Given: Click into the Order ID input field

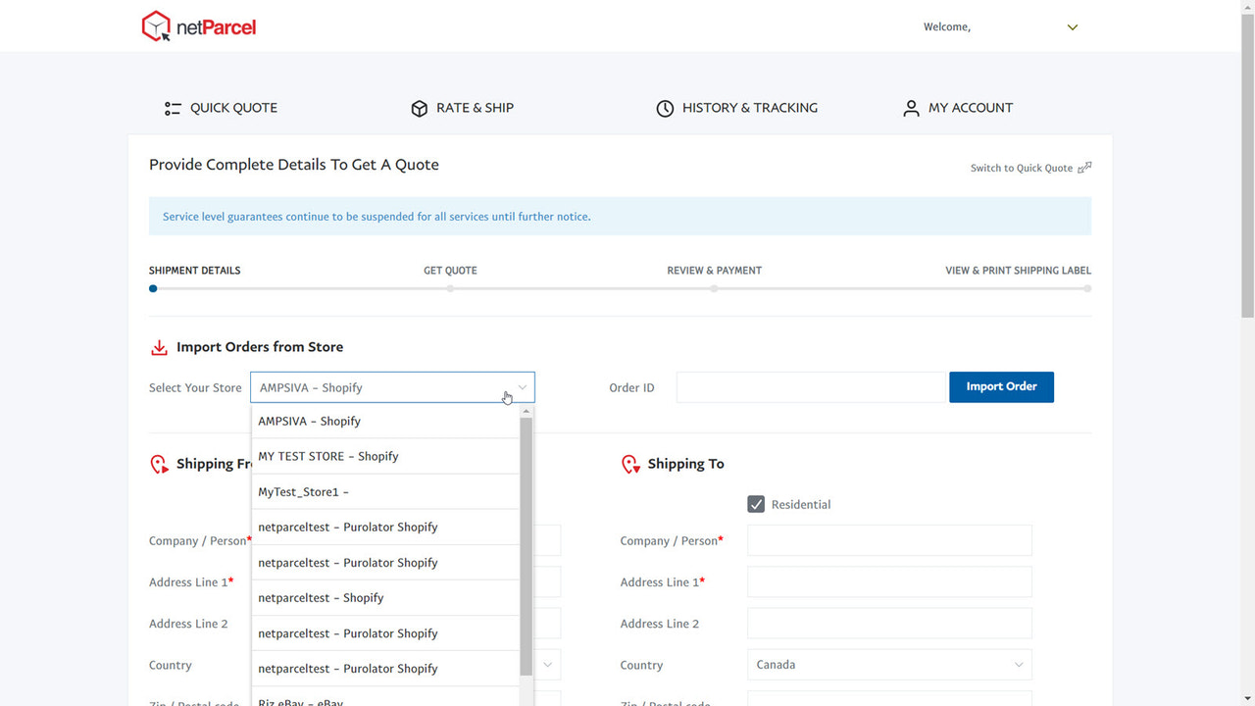Looking at the screenshot, I should 811,387.
